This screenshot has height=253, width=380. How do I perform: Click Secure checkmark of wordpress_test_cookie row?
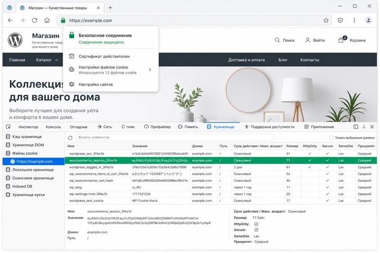[327, 200]
